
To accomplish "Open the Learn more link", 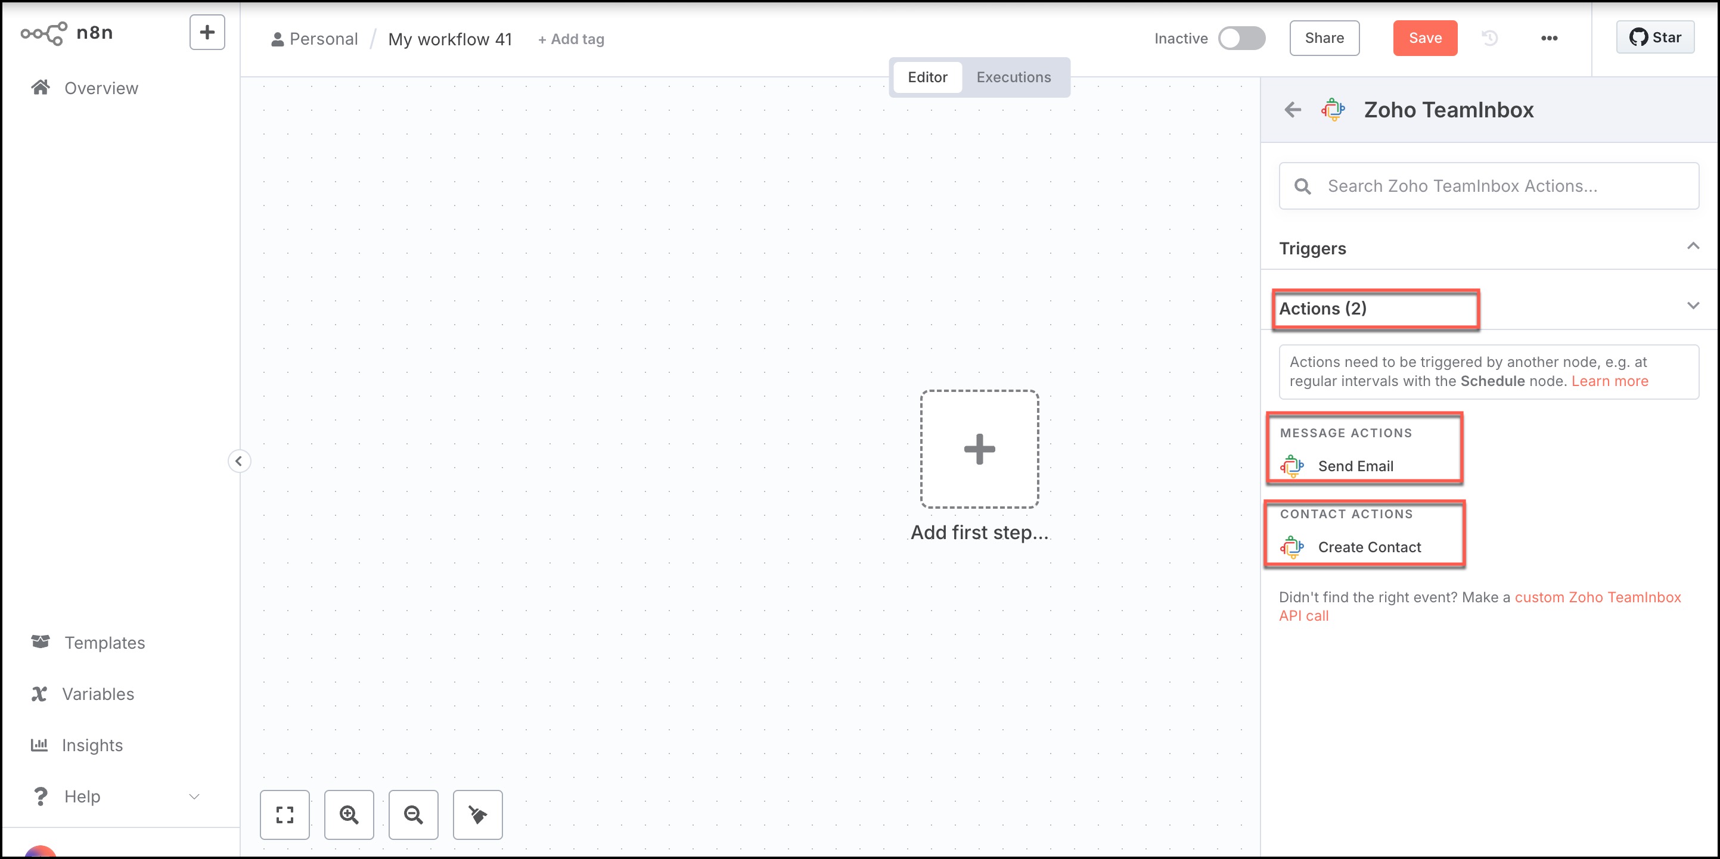I will pyautogui.click(x=1609, y=381).
